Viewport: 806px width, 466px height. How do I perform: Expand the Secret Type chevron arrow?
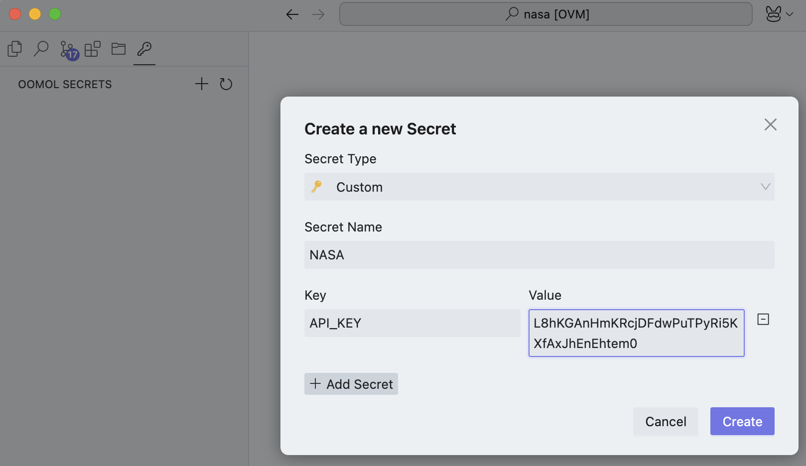pyautogui.click(x=765, y=187)
